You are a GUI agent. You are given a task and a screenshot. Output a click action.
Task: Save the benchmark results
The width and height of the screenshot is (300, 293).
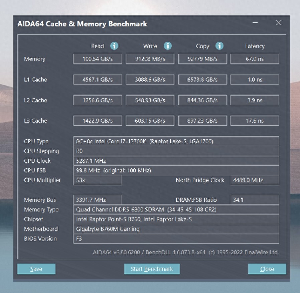[x=36, y=269]
